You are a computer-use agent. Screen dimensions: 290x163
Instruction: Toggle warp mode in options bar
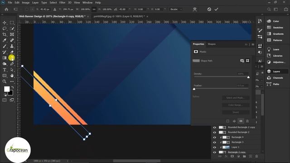[x=194, y=9]
